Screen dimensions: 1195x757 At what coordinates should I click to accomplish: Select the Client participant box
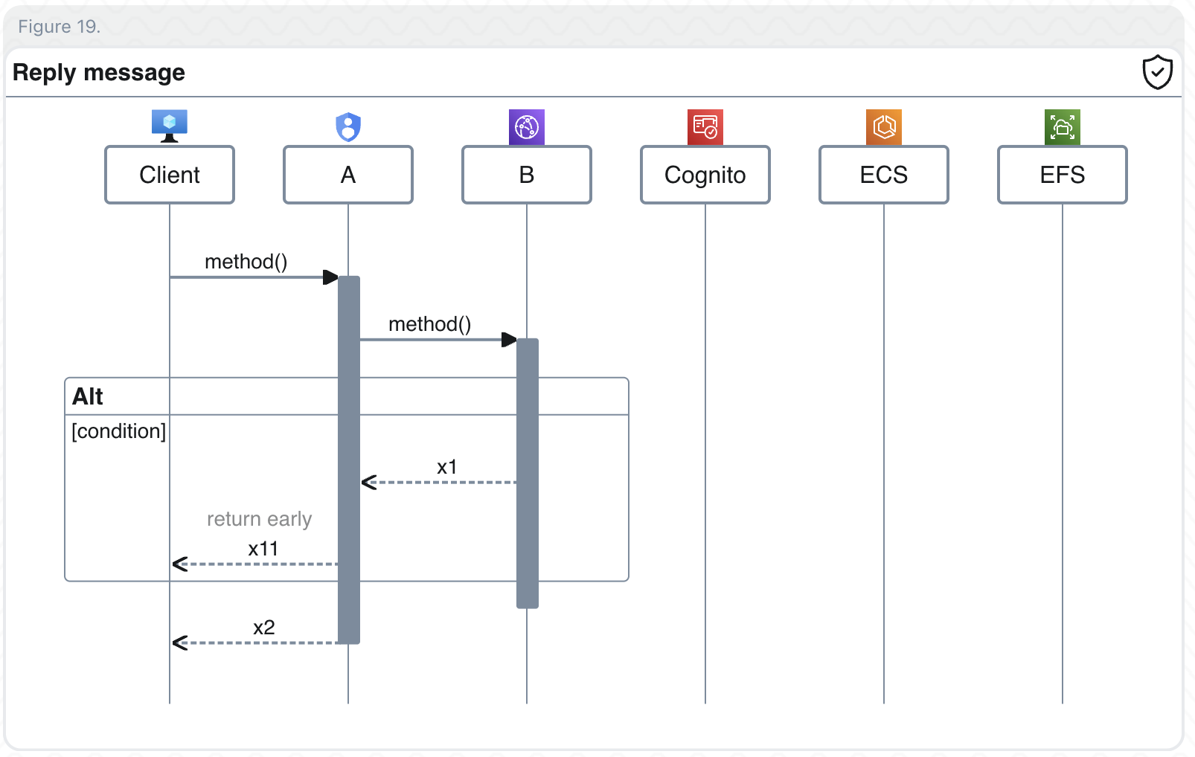[170, 175]
